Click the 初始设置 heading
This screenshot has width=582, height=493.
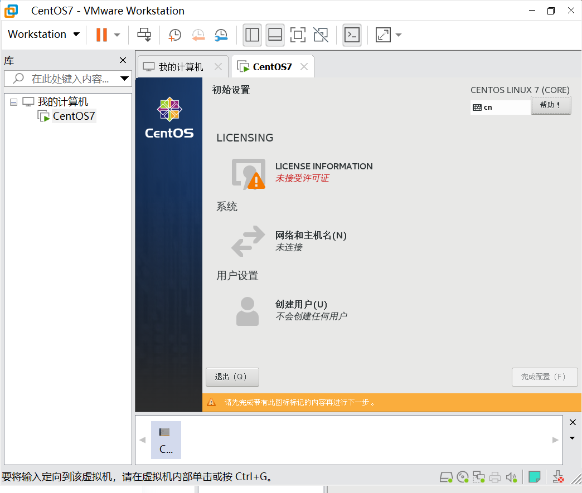coord(231,90)
